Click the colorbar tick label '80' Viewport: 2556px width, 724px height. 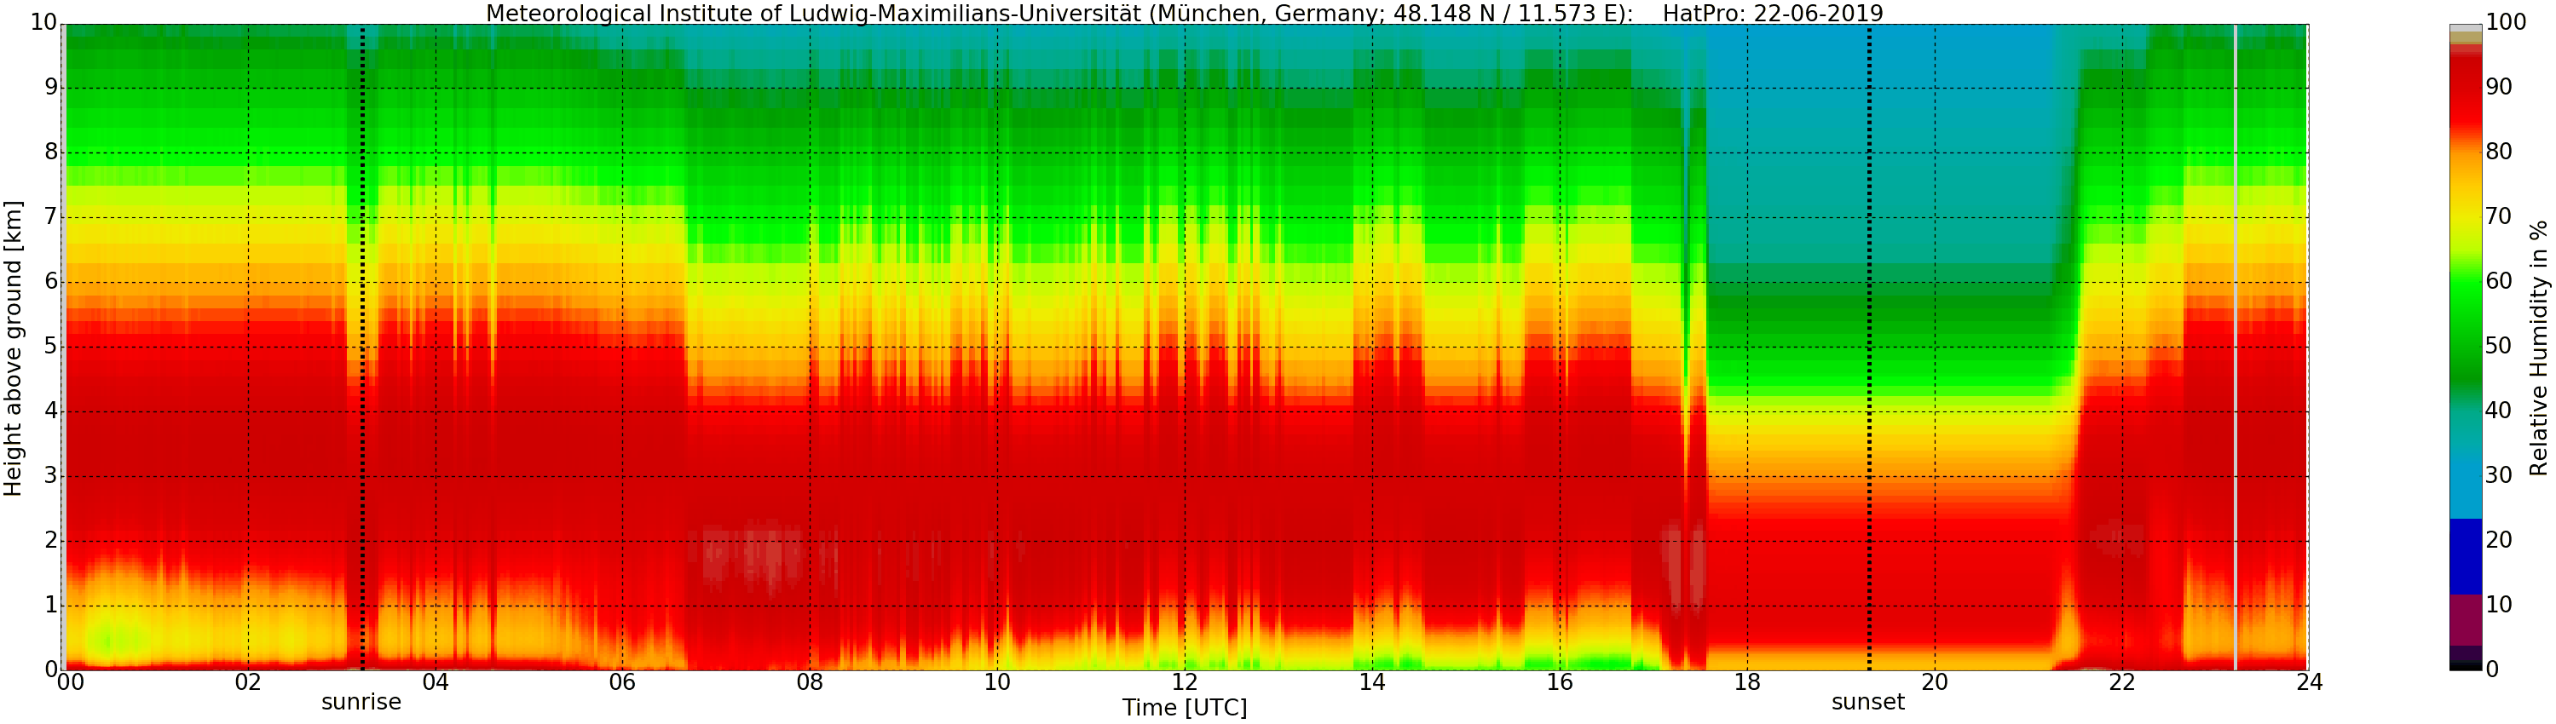(x=2498, y=152)
